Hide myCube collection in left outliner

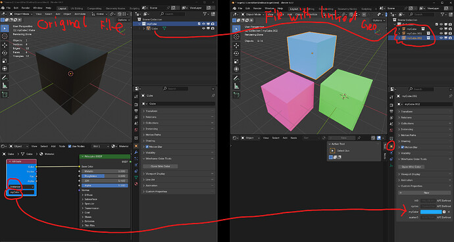tap(203, 24)
